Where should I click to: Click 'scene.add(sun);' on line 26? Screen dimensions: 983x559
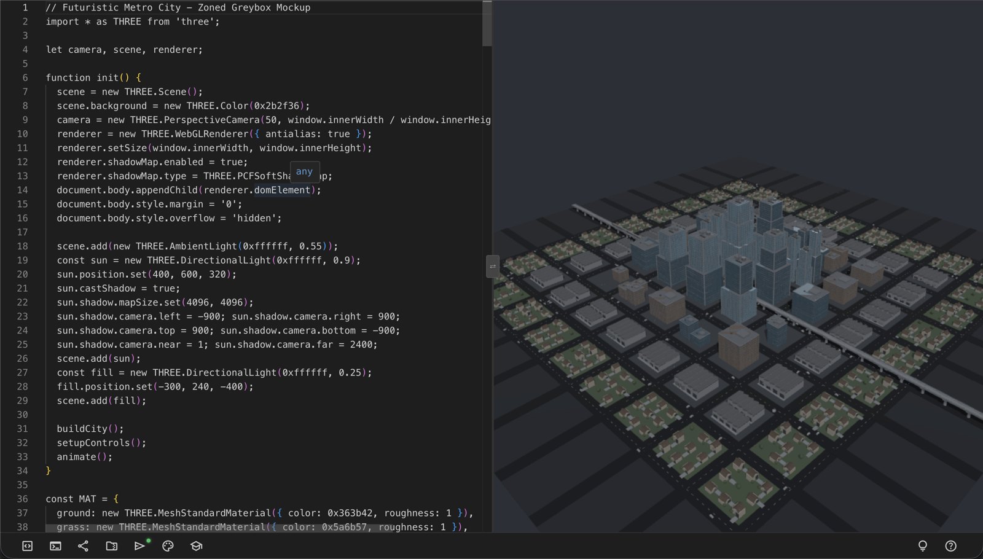coord(99,359)
